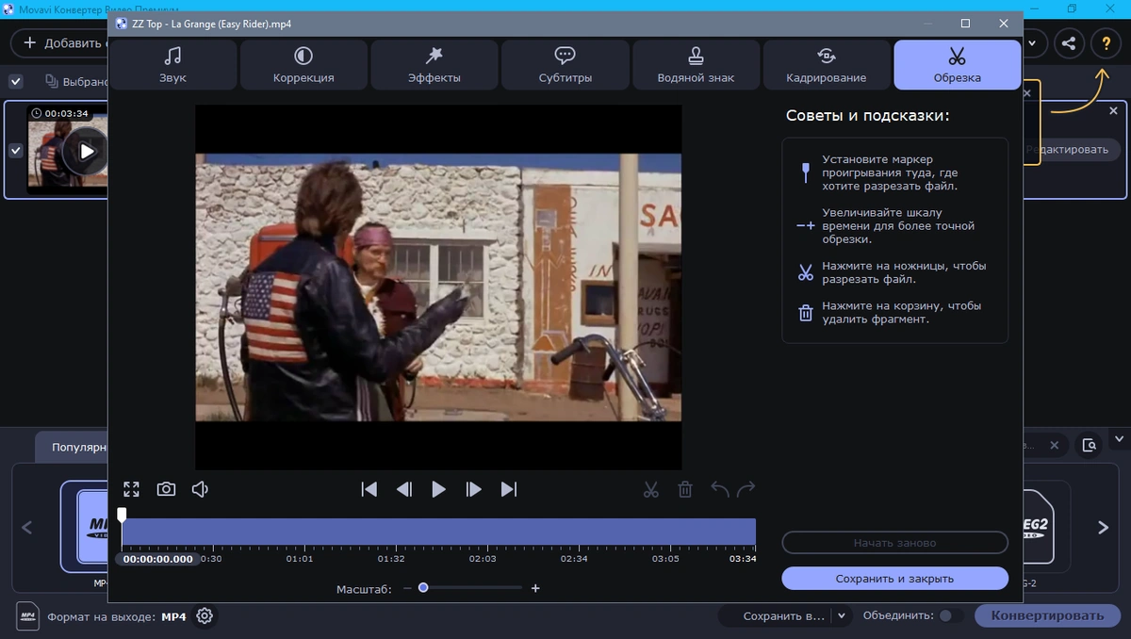This screenshot has height=639, width=1131.
Task: Click the video preview frame
Action: click(438, 287)
